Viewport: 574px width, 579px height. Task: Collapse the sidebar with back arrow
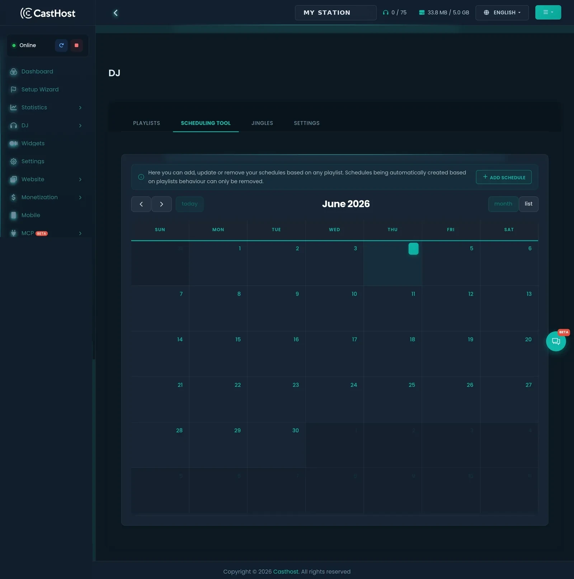tap(116, 13)
